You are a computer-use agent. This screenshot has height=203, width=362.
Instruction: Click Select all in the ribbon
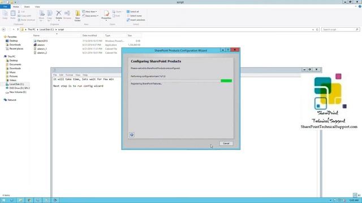[x=133, y=12]
